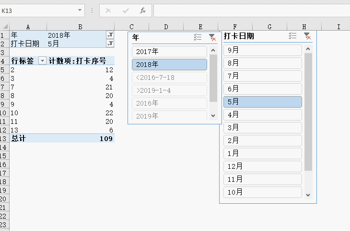Clear filter in the 打卡日期 slicer
Image resolution: width=350 pixels, height=231 pixels.
tap(307, 36)
